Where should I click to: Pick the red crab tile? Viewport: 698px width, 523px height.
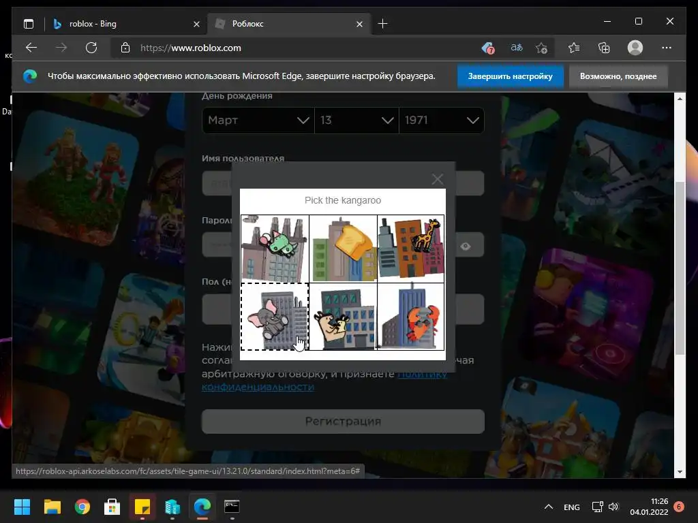pyautogui.click(x=410, y=317)
